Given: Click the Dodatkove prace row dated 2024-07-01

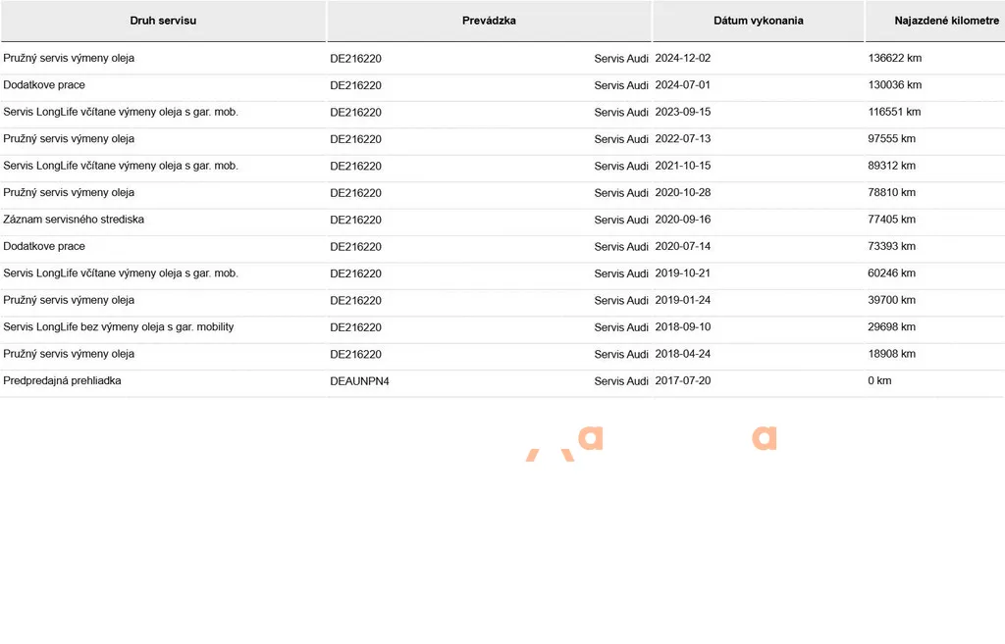Looking at the screenshot, I should tap(502, 85).
